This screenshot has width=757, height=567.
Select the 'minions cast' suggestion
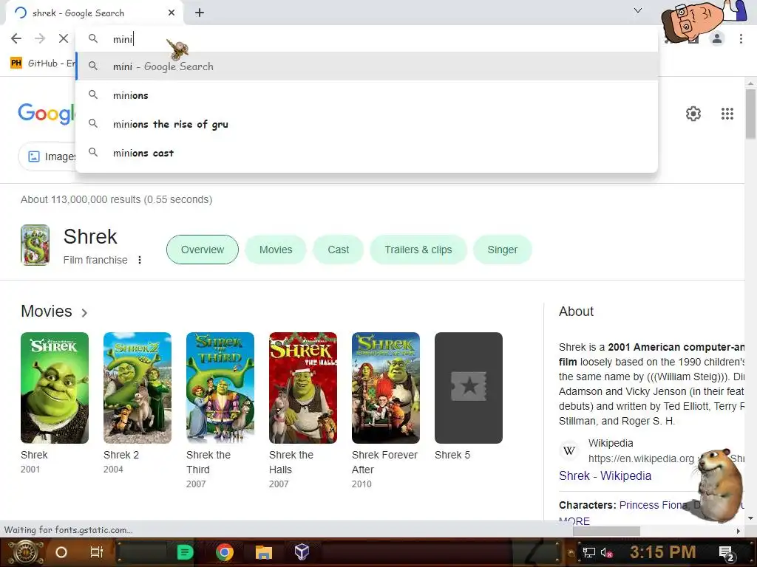[367, 154]
